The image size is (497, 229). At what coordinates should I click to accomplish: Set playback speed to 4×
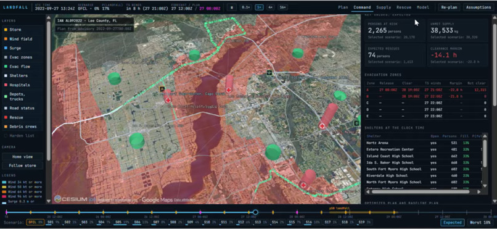click(x=270, y=7)
